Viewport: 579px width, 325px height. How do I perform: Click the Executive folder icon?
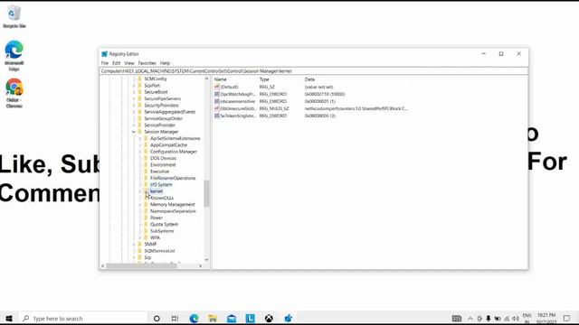(146, 172)
